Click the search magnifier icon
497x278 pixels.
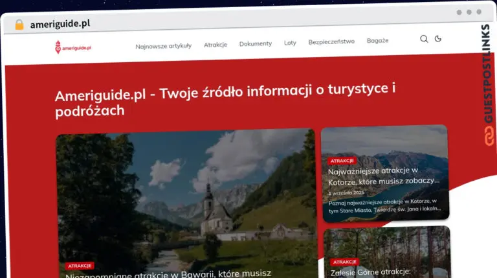click(424, 39)
